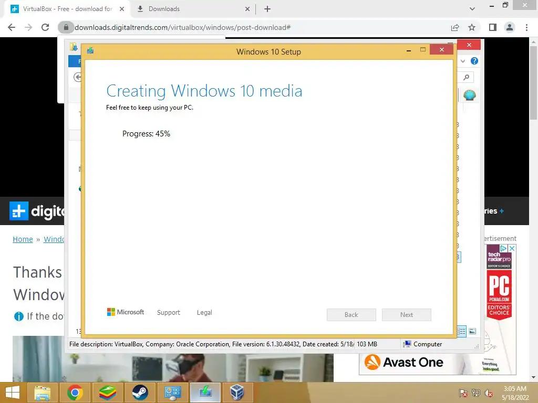538x403 pixels.
Task: Close the VirtualBox download tab
Action: click(122, 9)
